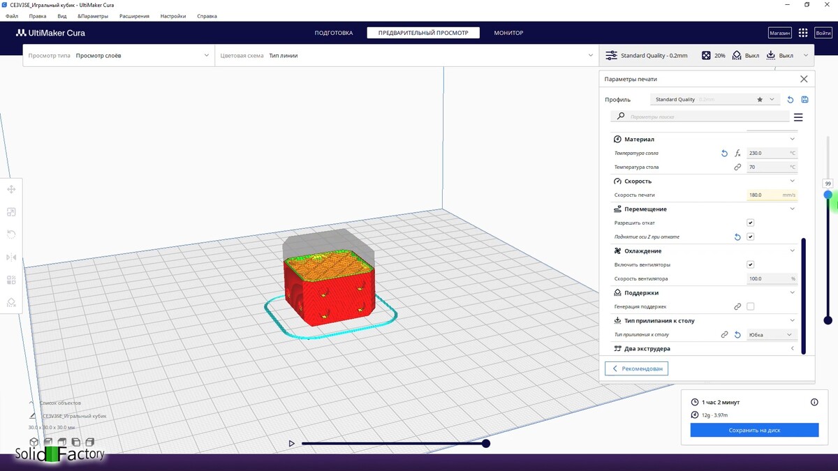
Task: Select the Mirror tool in left toolbar
Action: tap(11, 257)
